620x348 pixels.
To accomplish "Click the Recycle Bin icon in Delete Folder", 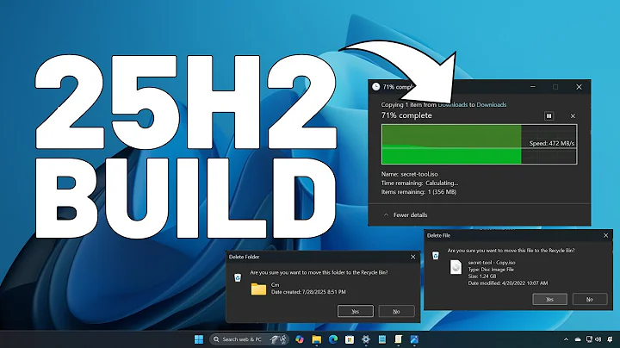I will (x=238, y=277).
